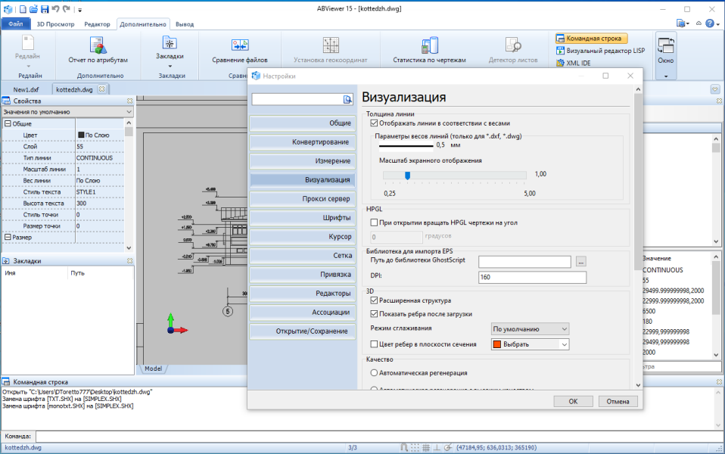Uncheck the Расширенная структура option

point(374,300)
